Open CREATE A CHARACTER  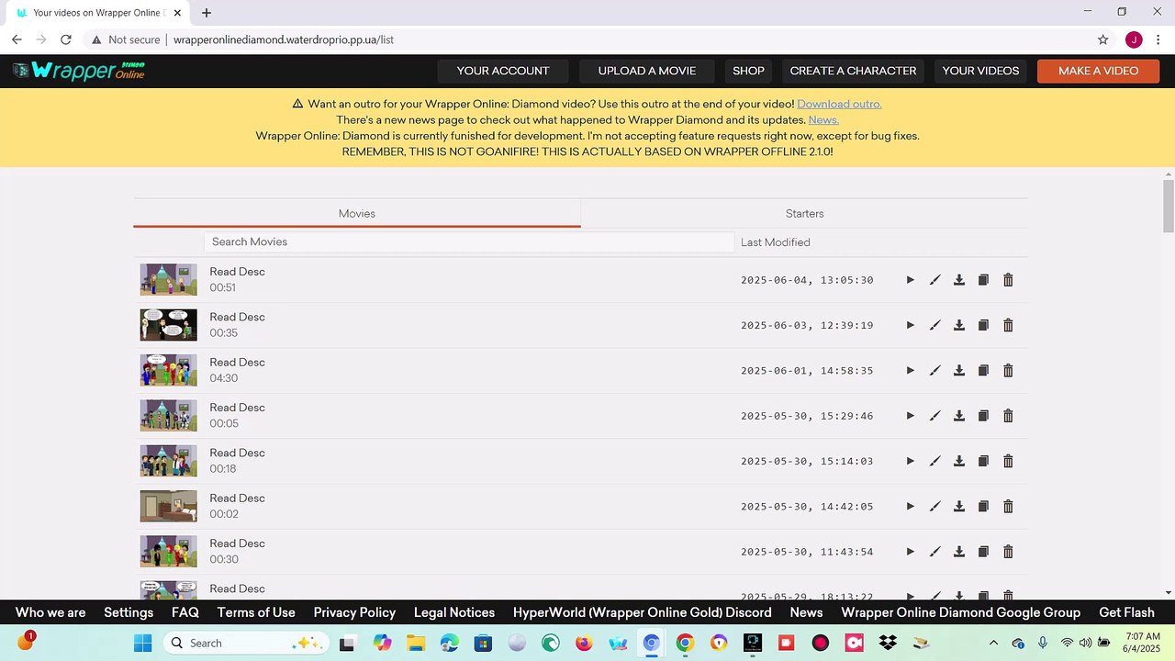(853, 71)
